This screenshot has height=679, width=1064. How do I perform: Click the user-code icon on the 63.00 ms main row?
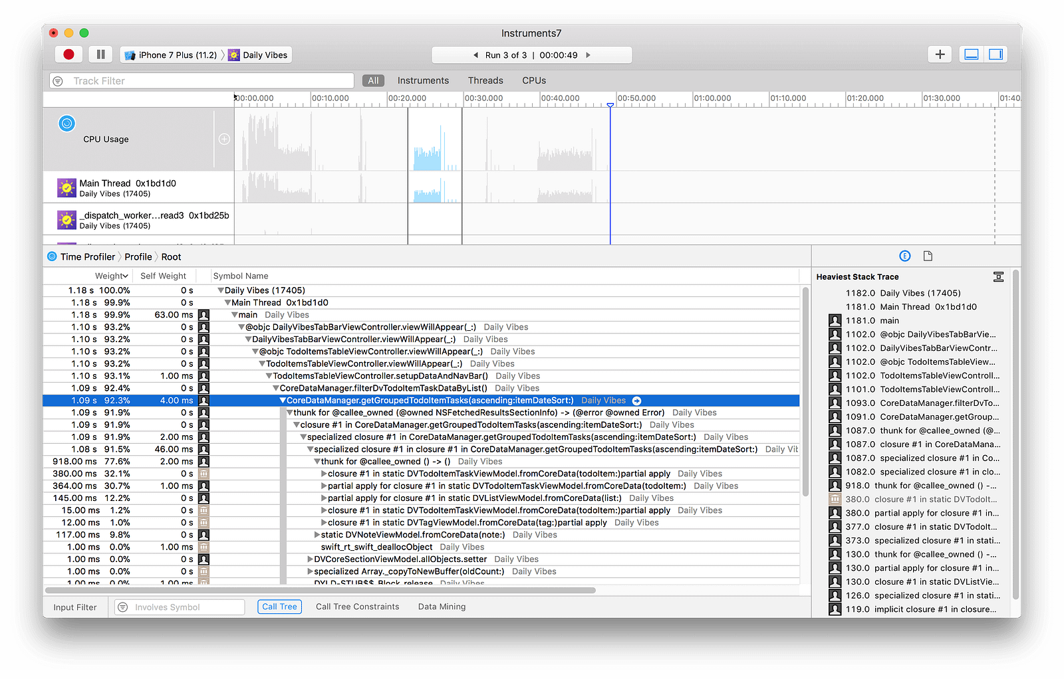coord(203,315)
